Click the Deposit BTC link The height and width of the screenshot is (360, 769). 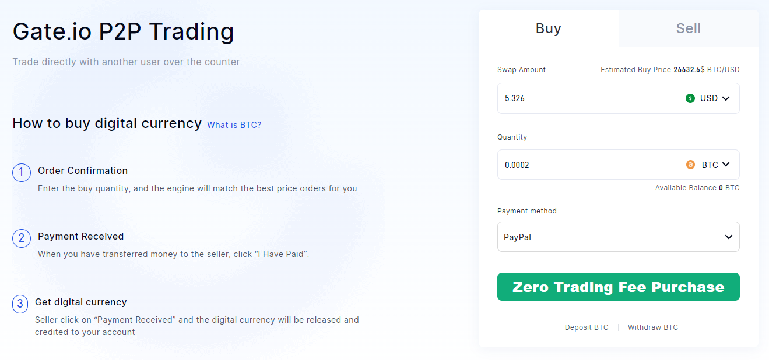(x=587, y=327)
